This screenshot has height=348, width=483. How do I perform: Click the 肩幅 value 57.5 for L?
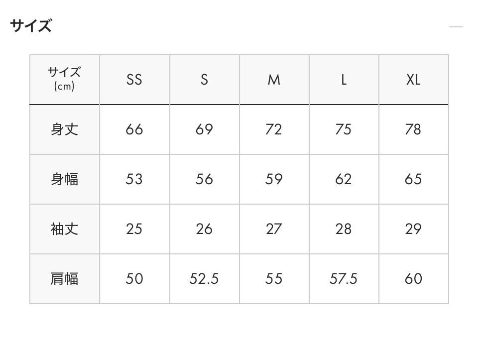click(344, 279)
